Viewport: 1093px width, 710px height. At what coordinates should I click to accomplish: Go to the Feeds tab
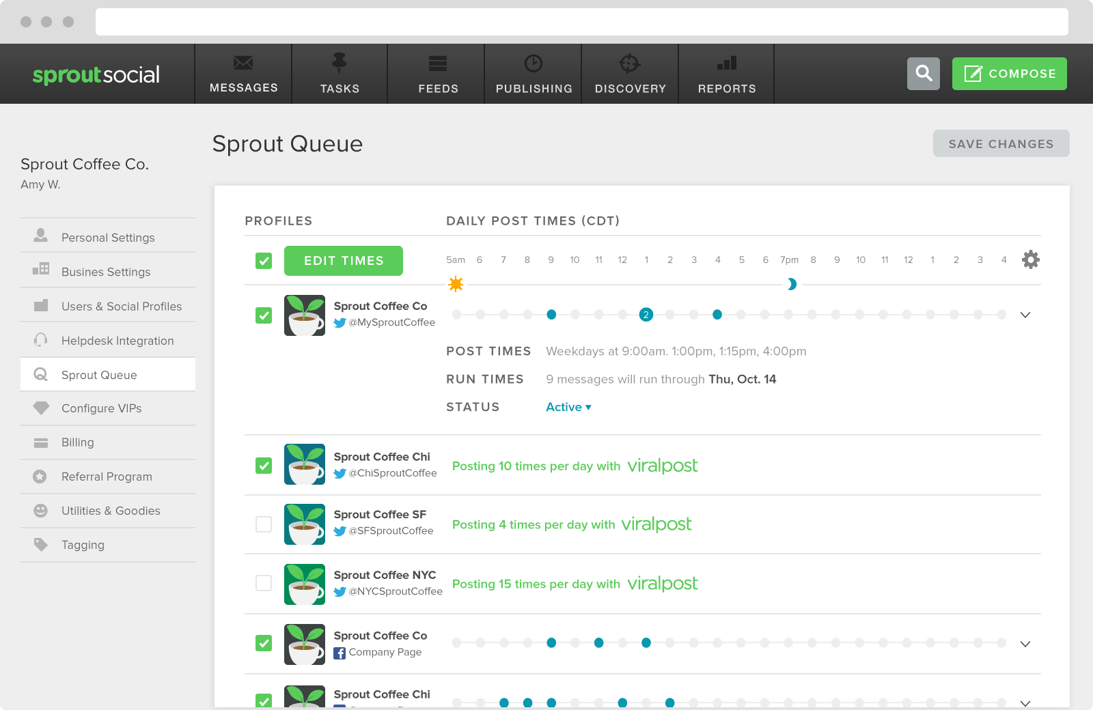438,74
